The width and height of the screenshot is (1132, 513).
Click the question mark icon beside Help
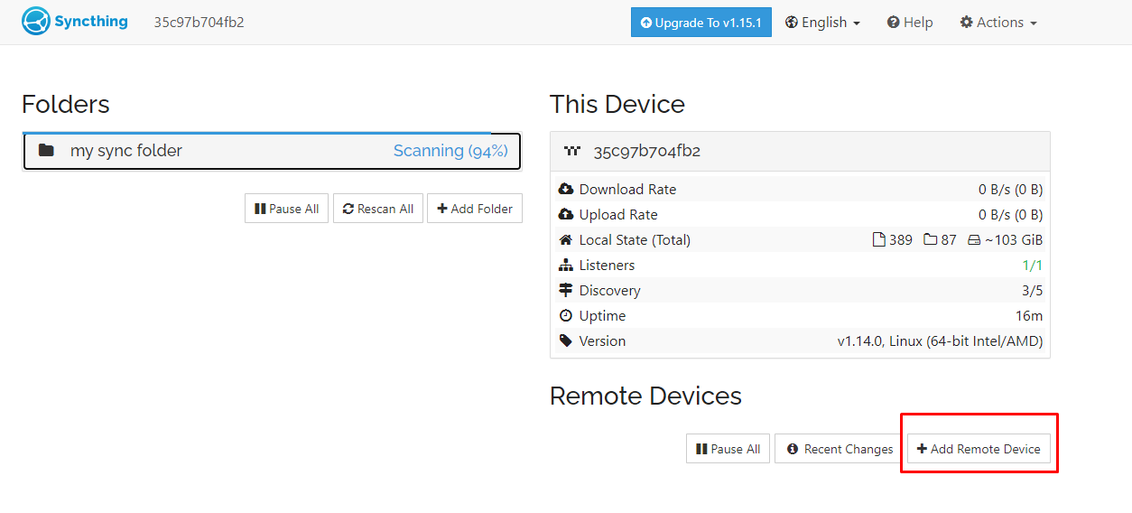click(893, 23)
